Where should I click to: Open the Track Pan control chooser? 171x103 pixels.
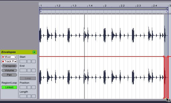[x=9, y=62]
